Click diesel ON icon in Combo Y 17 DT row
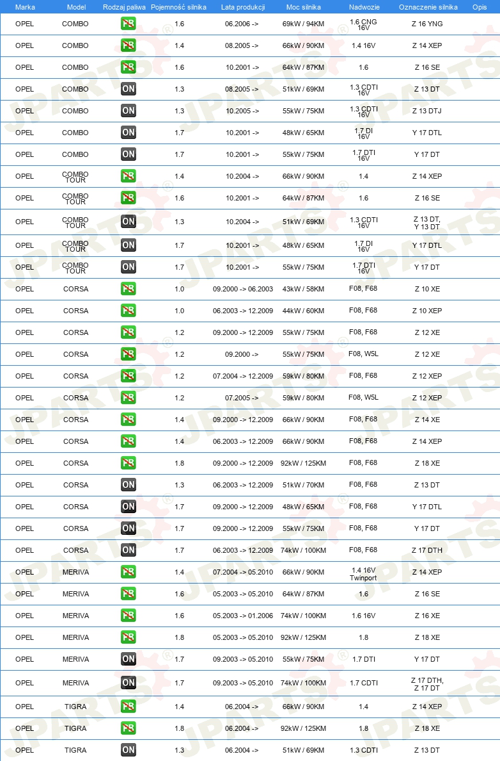This screenshot has height=761, width=500. point(129,154)
